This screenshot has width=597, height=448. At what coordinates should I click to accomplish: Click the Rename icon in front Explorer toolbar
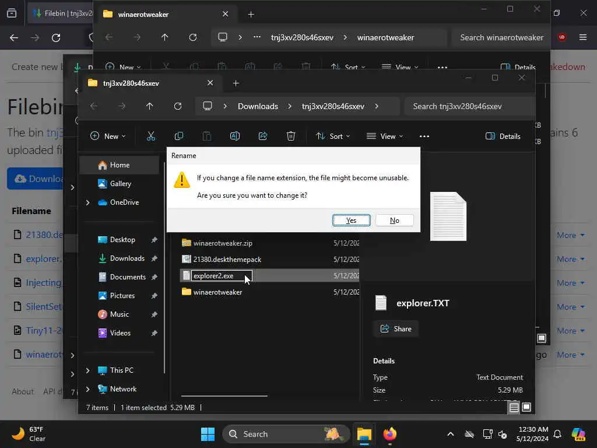(234, 136)
